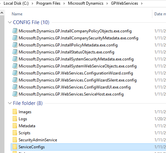Screen dimensions: 166x153
Task: Collapse the CONFIG File group
Action: click(10, 22)
